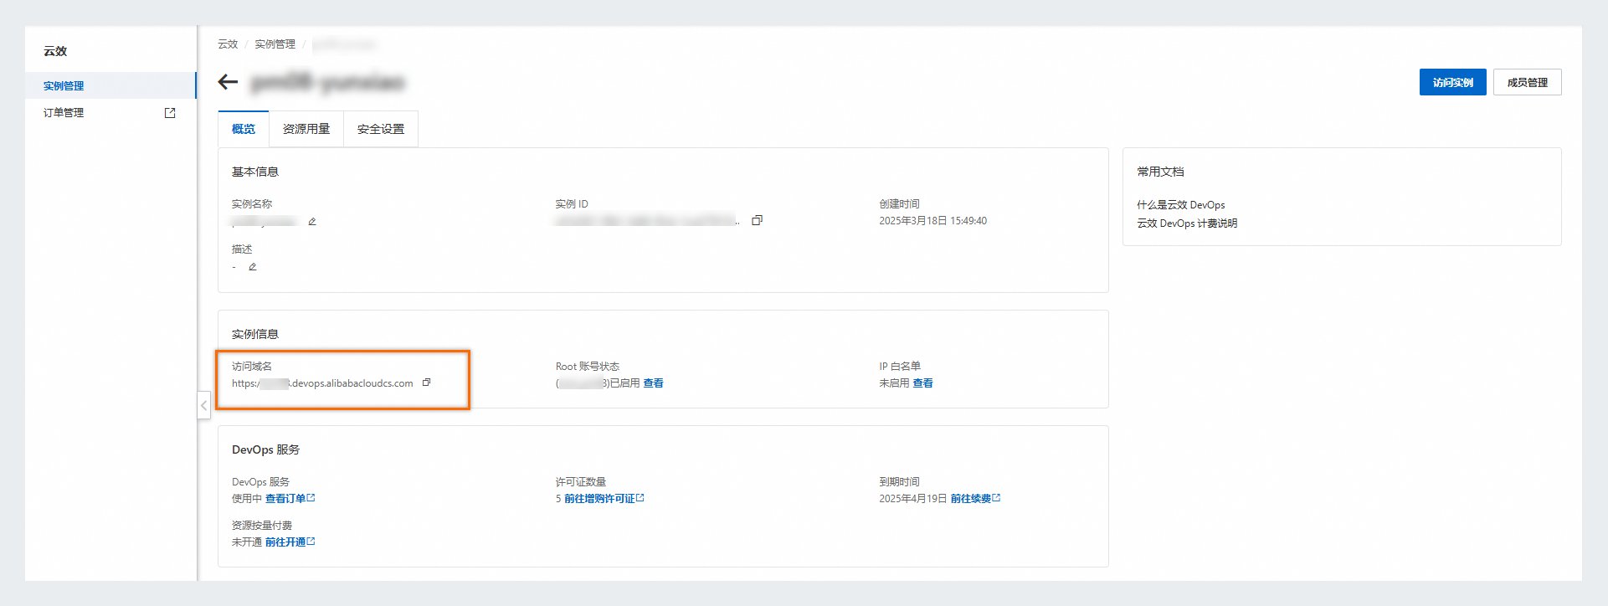Click 查看 under Root 账号状态
The image size is (1608, 606).
pos(653,383)
